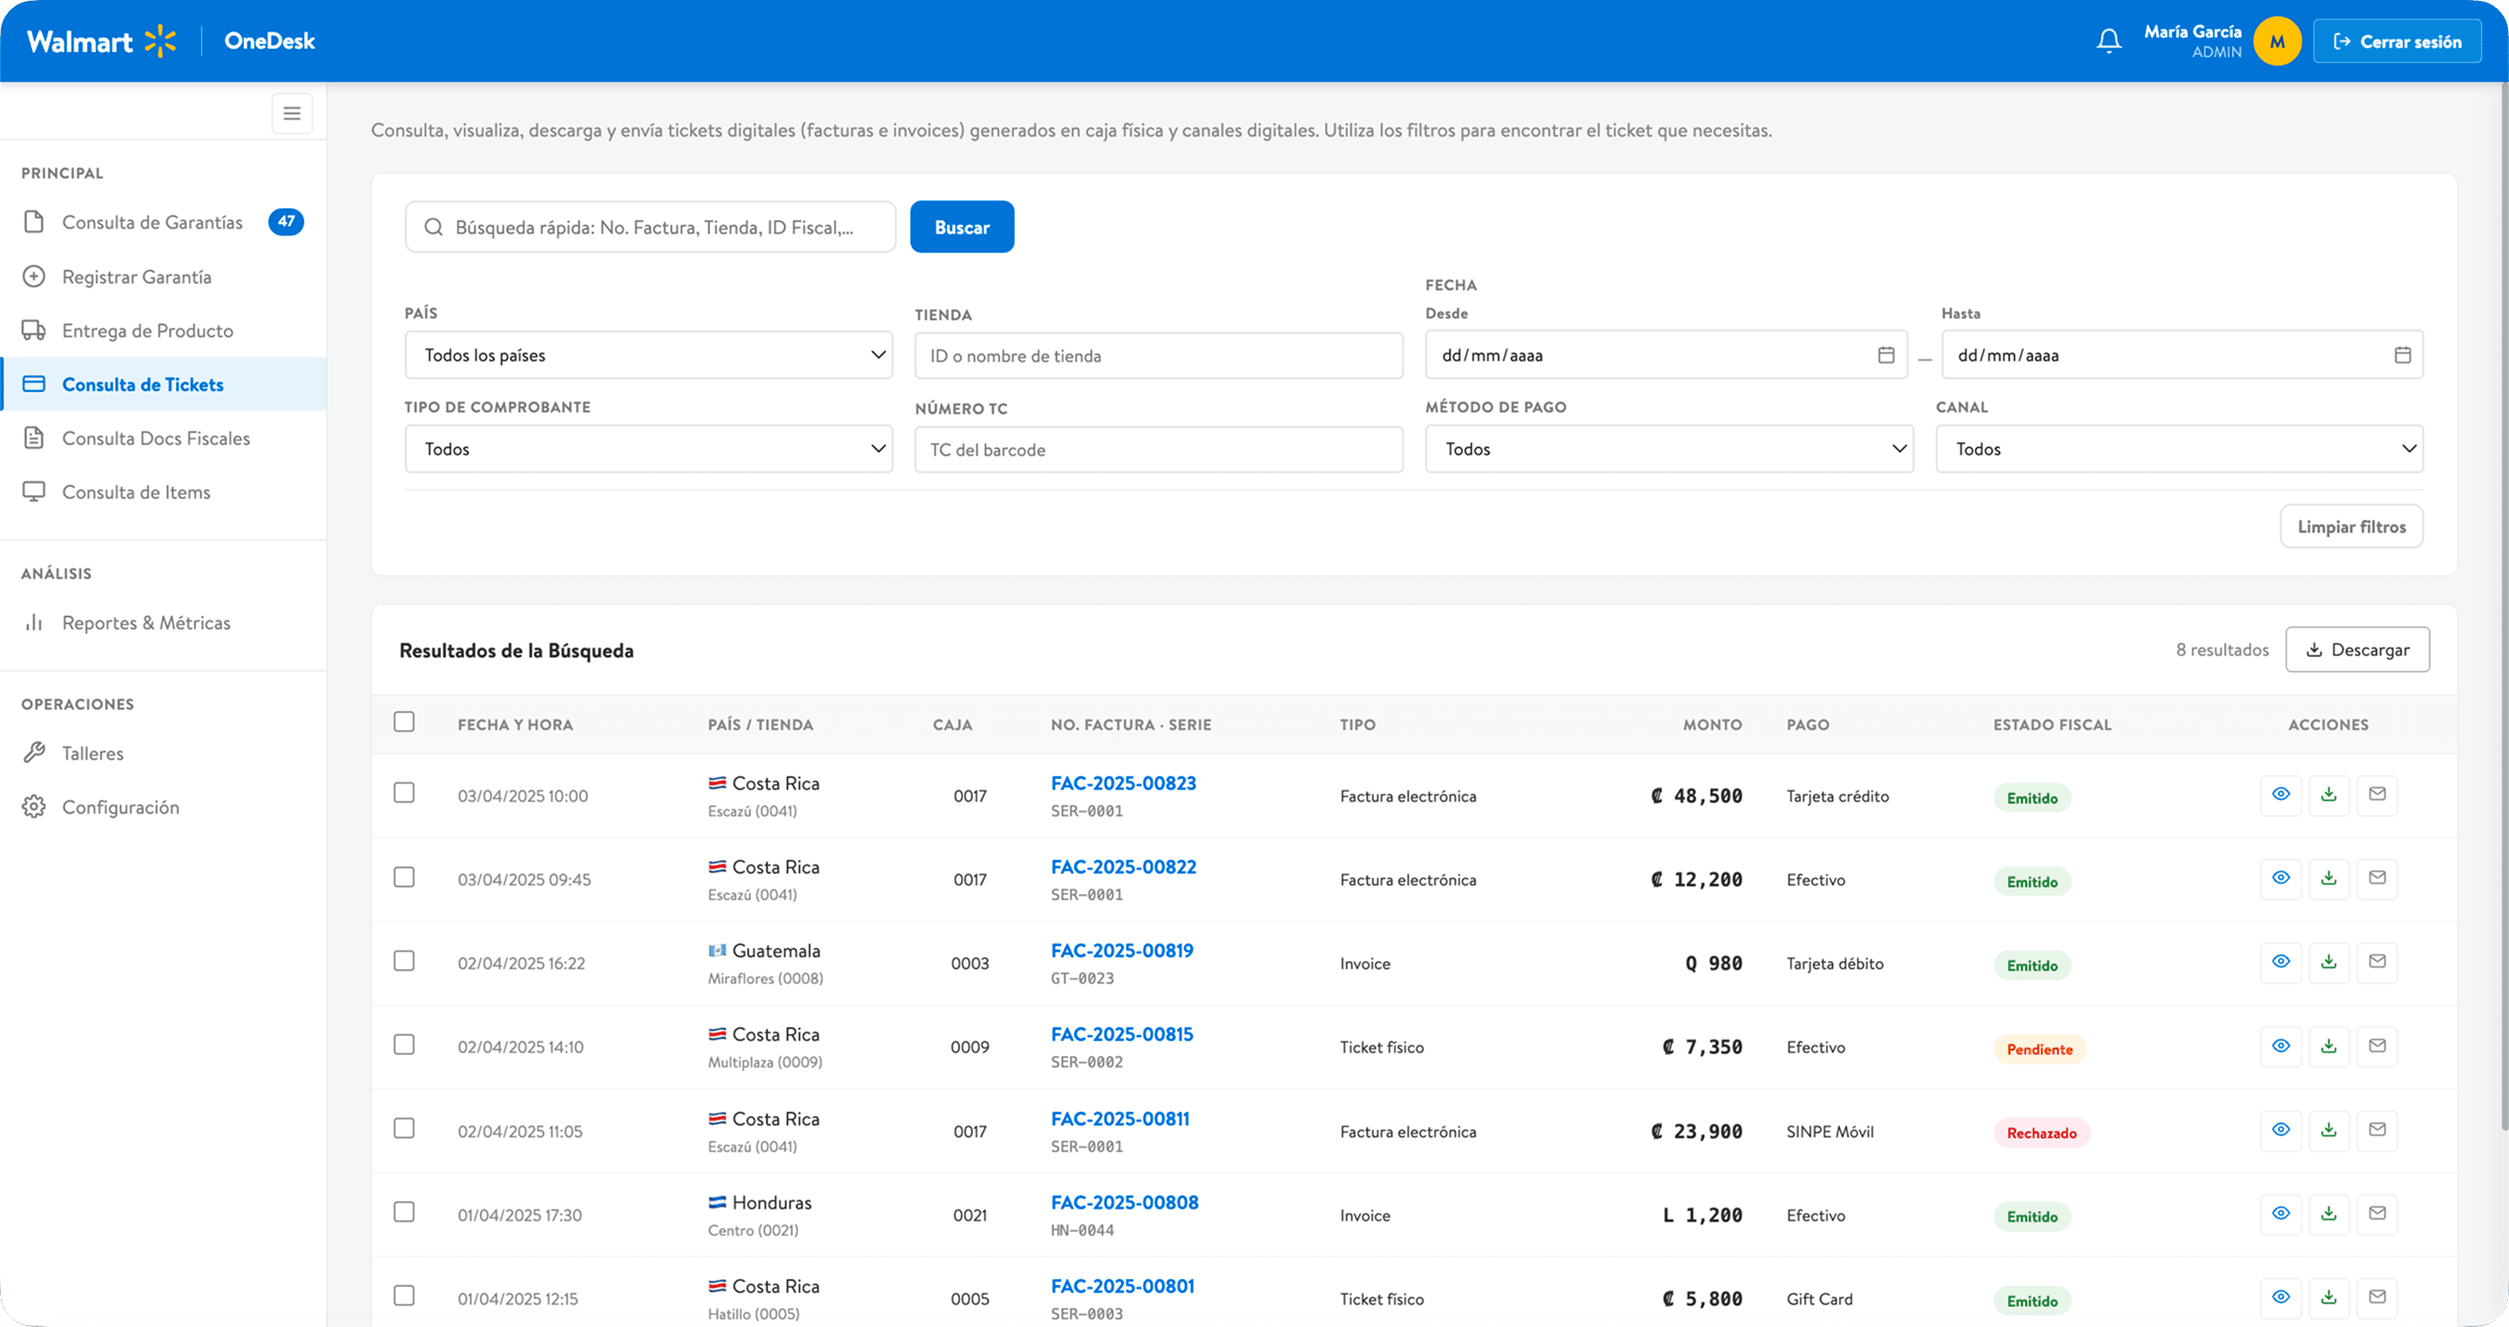Screen dimensions: 2509x1327
Task: View ticket FAC-2025-00815 details
Action: [x=2280, y=1046]
